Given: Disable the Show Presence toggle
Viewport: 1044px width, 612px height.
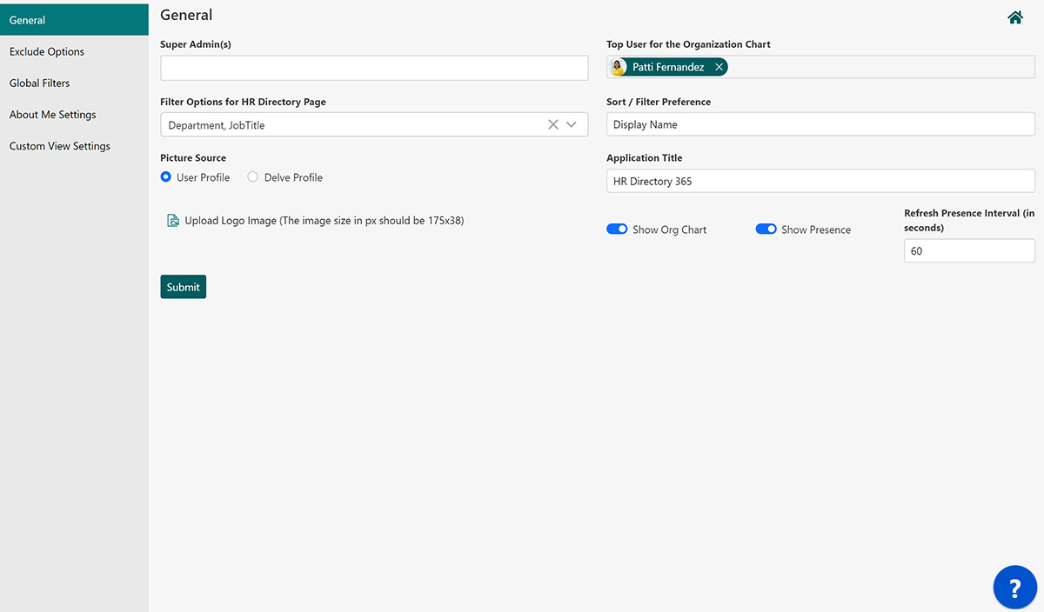Looking at the screenshot, I should pos(766,229).
